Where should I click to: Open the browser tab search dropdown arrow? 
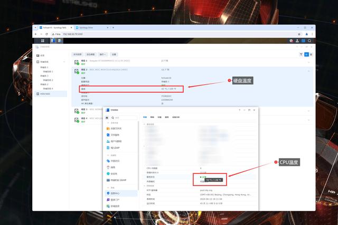click(x=35, y=27)
